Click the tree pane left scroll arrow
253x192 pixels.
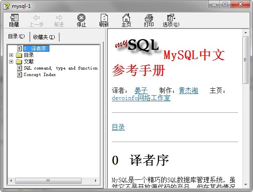pos(11,181)
